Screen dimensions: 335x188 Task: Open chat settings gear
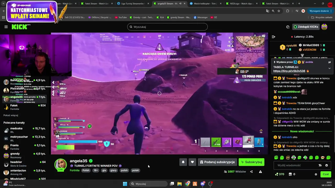316,174
